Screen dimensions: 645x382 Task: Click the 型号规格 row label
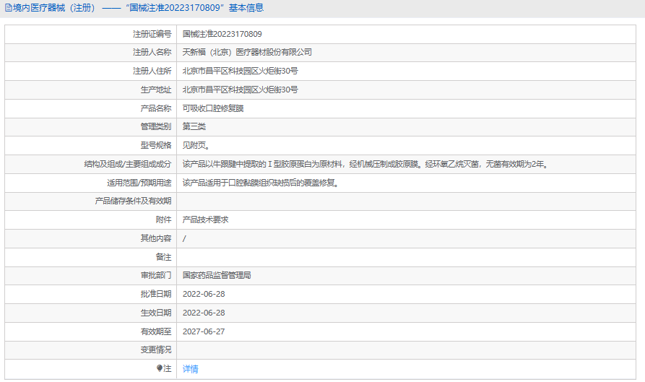156,145
